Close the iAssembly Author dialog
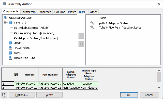Viewport: 163px width, 99px height. (x=159, y=4)
